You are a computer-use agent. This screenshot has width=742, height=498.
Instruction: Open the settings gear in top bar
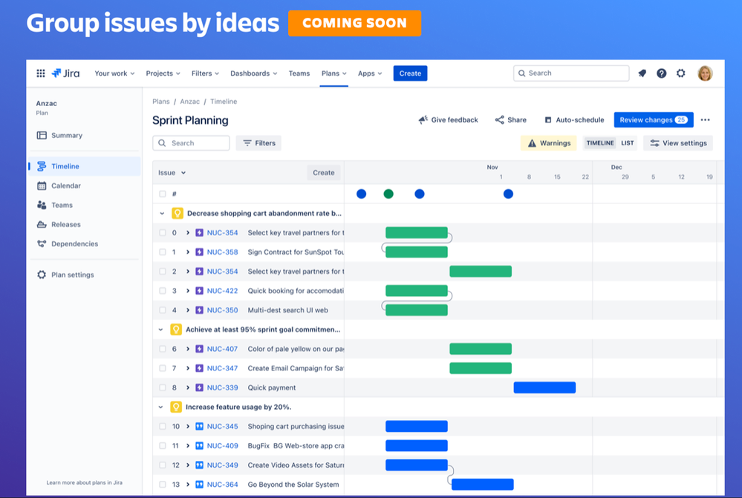point(681,73)
